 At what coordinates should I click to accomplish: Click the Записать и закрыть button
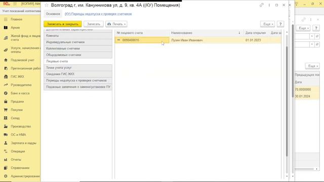(x=63, y=24)
